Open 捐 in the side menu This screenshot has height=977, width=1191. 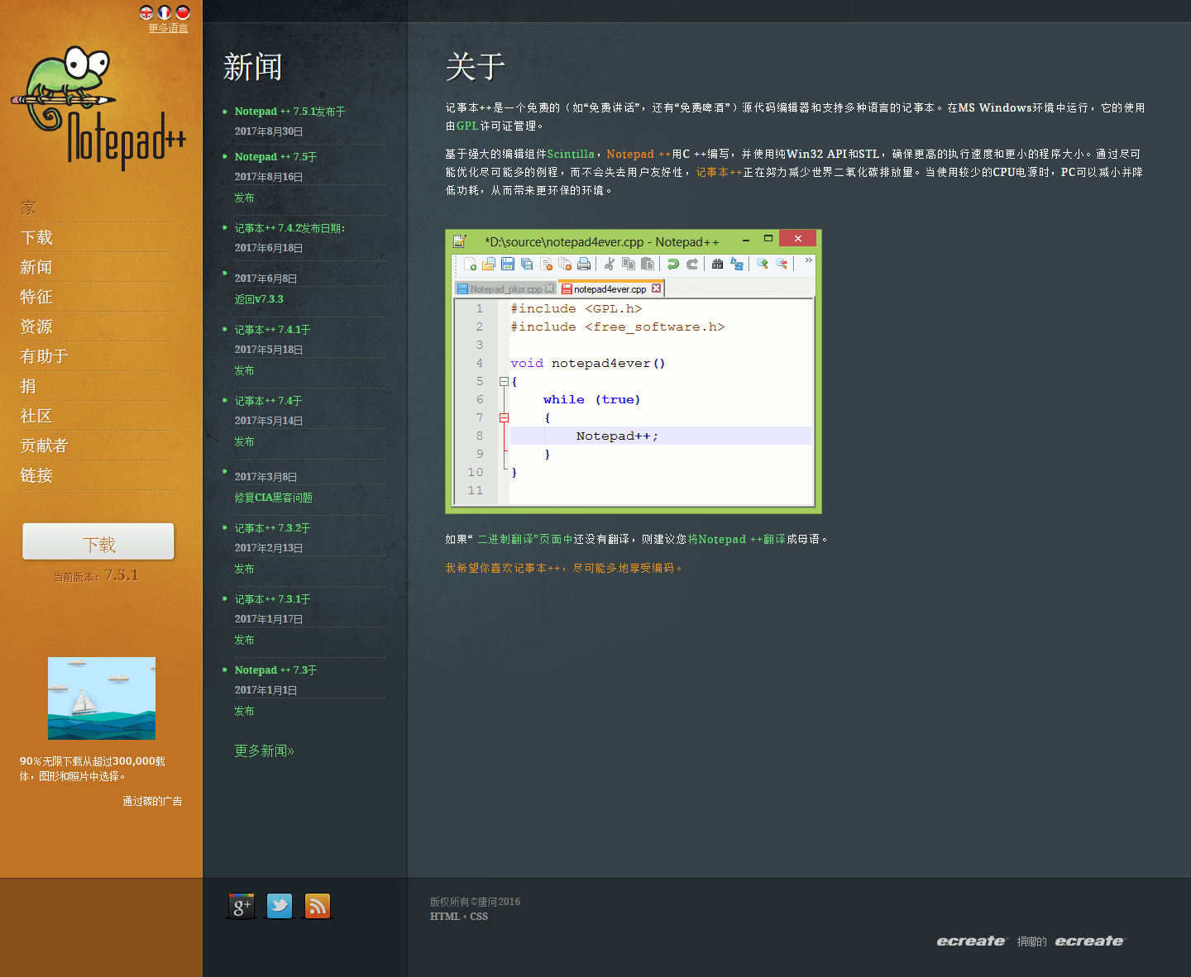(x=28, y=386)
